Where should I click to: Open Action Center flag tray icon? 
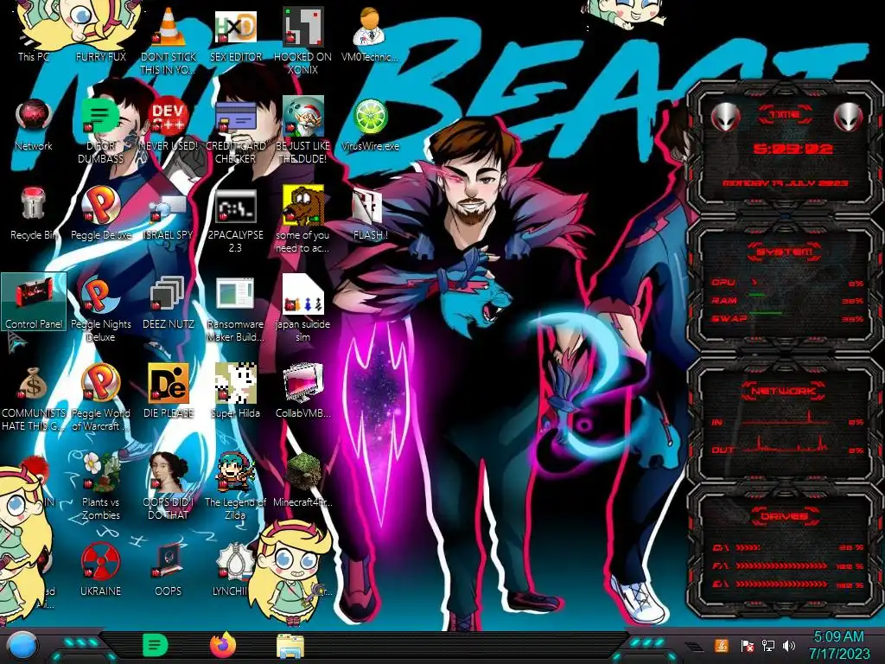[x=748, y=645]
